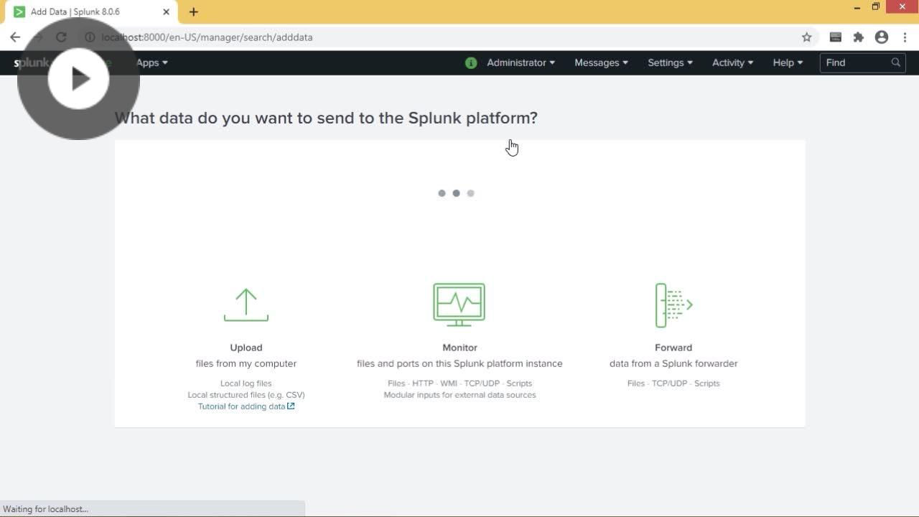Image resolution: width=919 pixels, height=517 pixels.
Task: Bookmark this page with the star icon
Action: pyautogui.click(x=806, y=37)
